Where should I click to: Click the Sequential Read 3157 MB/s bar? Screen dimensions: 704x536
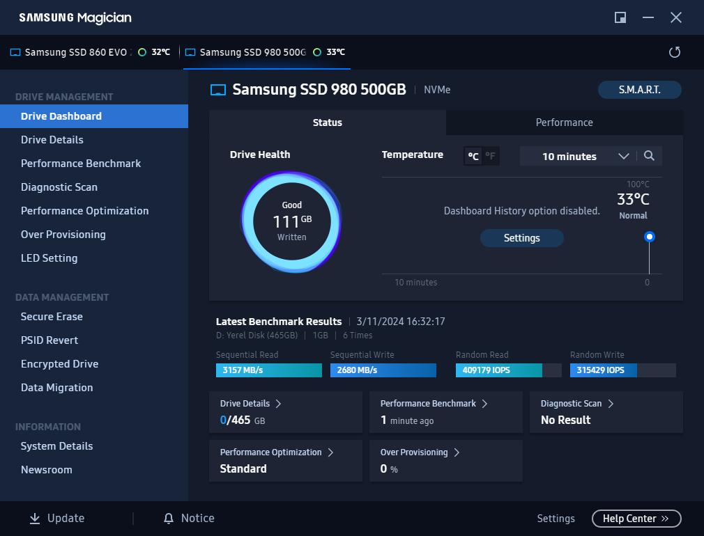269,370
